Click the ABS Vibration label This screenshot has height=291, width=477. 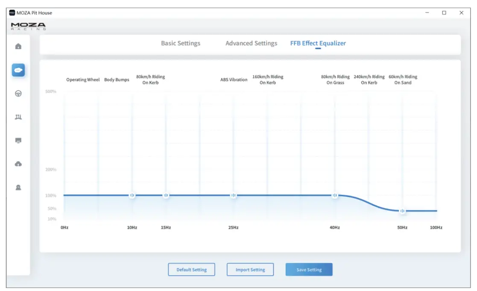click(234, 80)
